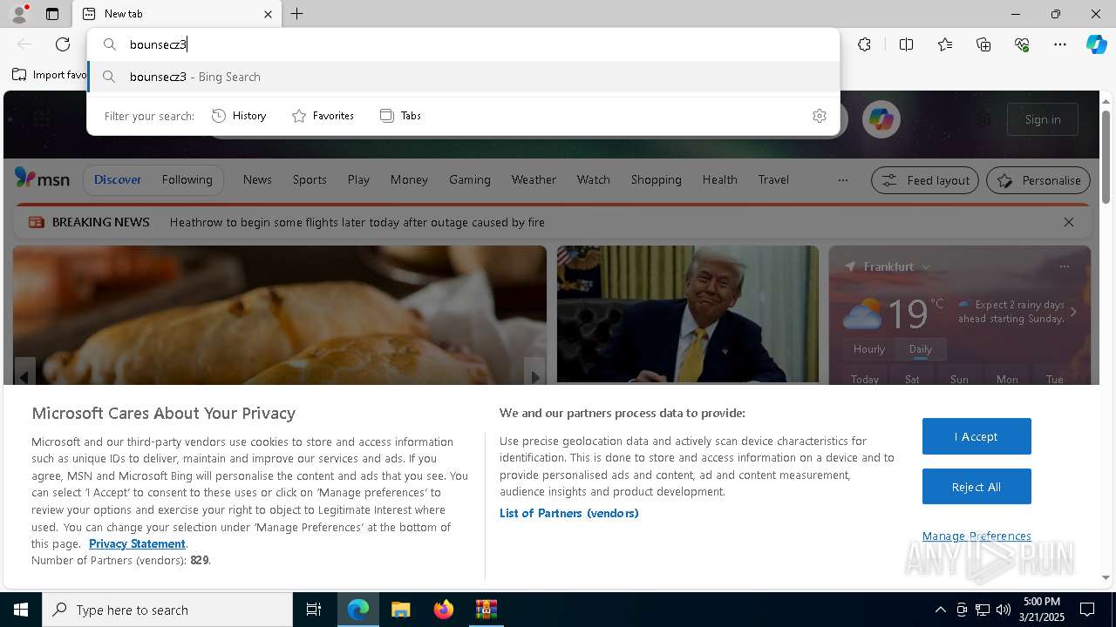Open the Extensions puzzle icon
The image size is (1116, 627).
pyautogui.click(x=864, y=44)
